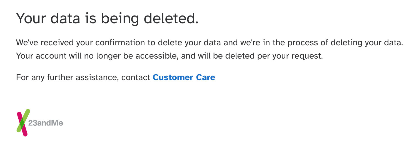The image size is (414, 147).
Task: Click the 'Your account will no longer' sentence
Action: [169, 56]
